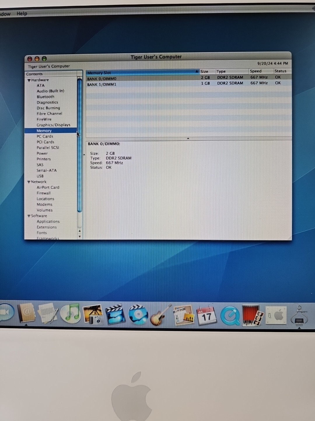Select SAS in the Hardware list
Viewport: 315px width, 421px height.
click(40, 165)
